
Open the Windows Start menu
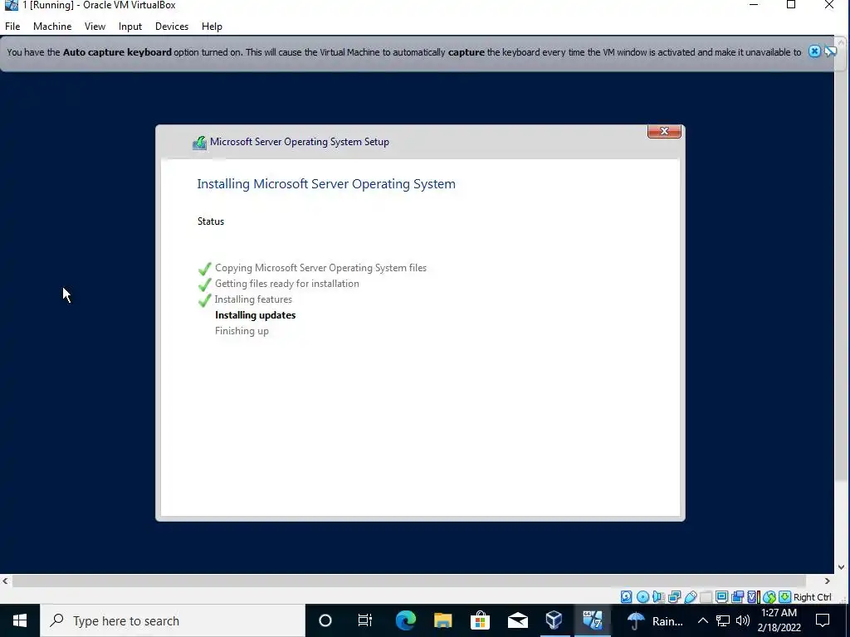[x=20, y=620]
